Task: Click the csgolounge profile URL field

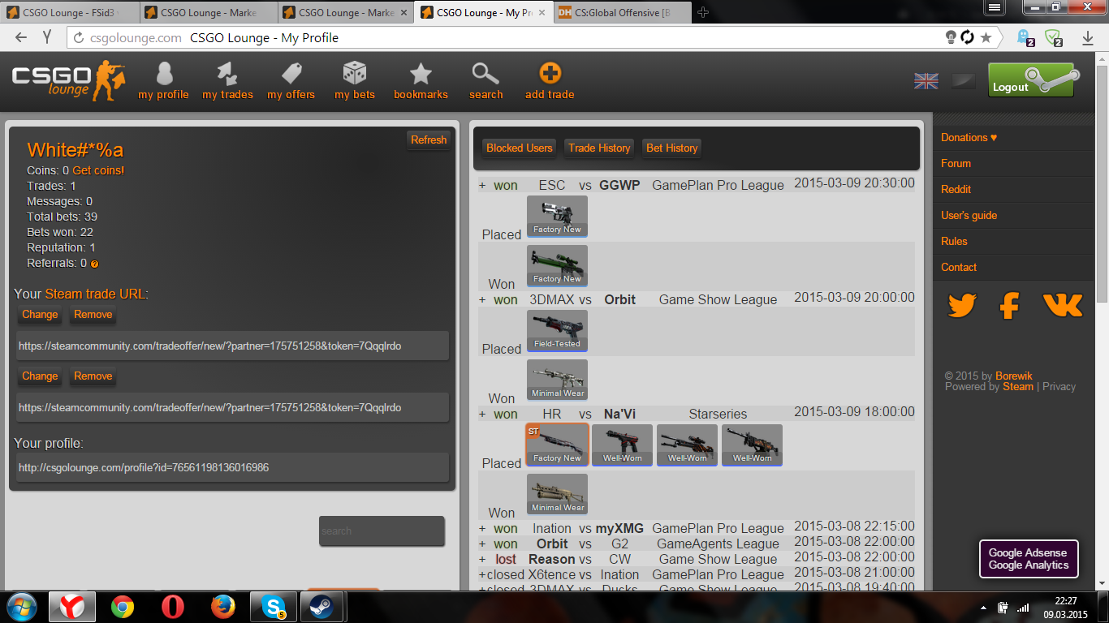Action: tap(232, 467)
